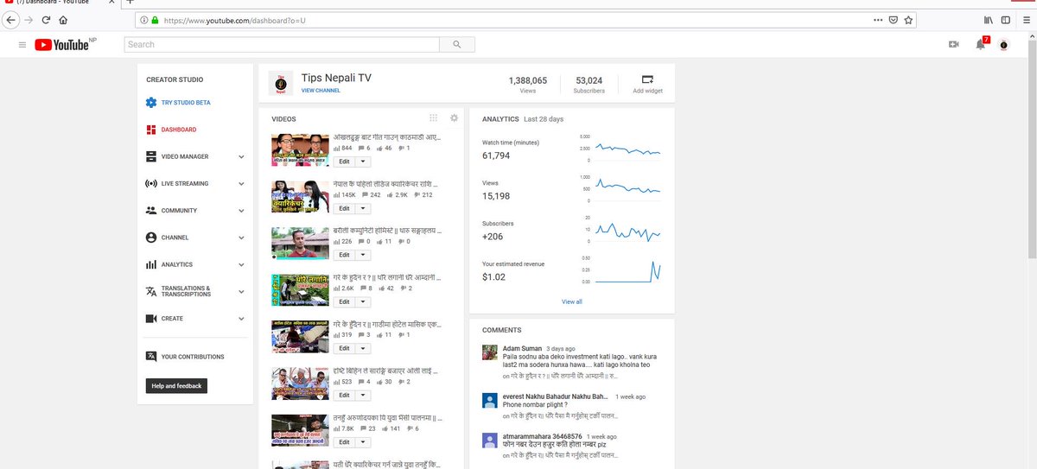Select Try Studio Beta
The image size is (1037, 469).
coord(185,103)
